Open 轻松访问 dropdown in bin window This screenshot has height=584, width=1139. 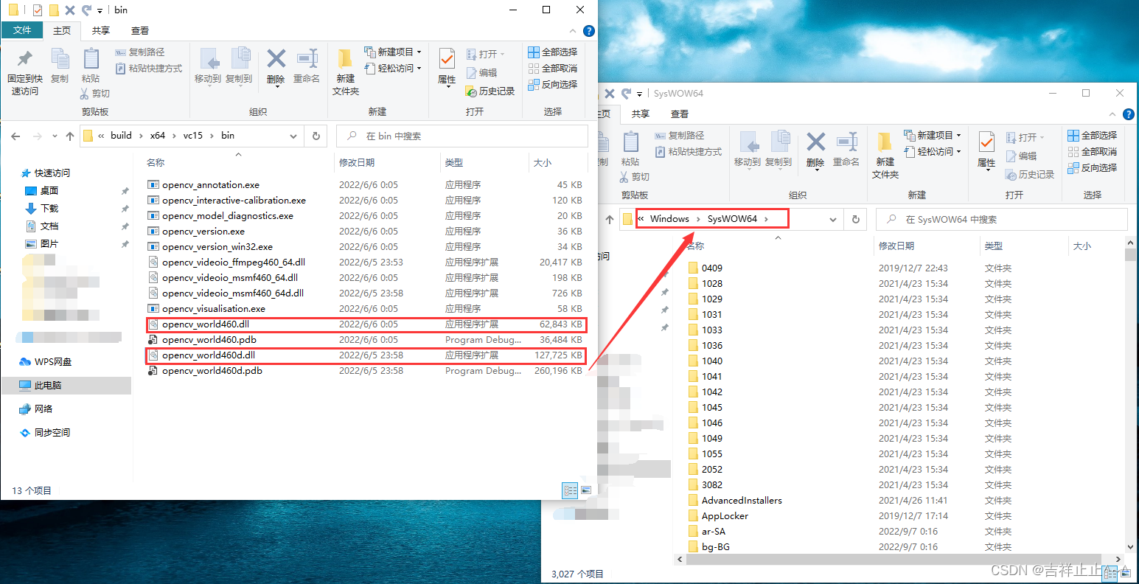pos(393,69)
